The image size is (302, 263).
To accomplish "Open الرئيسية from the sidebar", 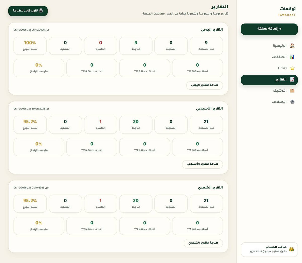I will point(269,46).
